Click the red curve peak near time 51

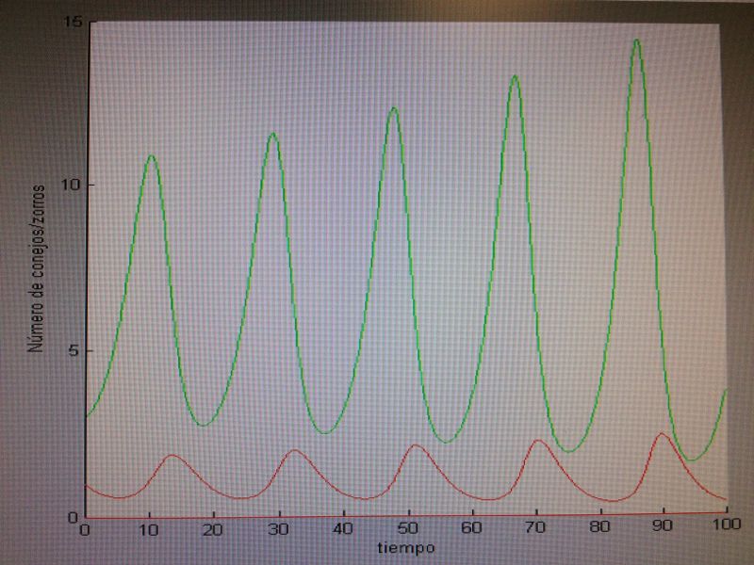pos(416,445)
